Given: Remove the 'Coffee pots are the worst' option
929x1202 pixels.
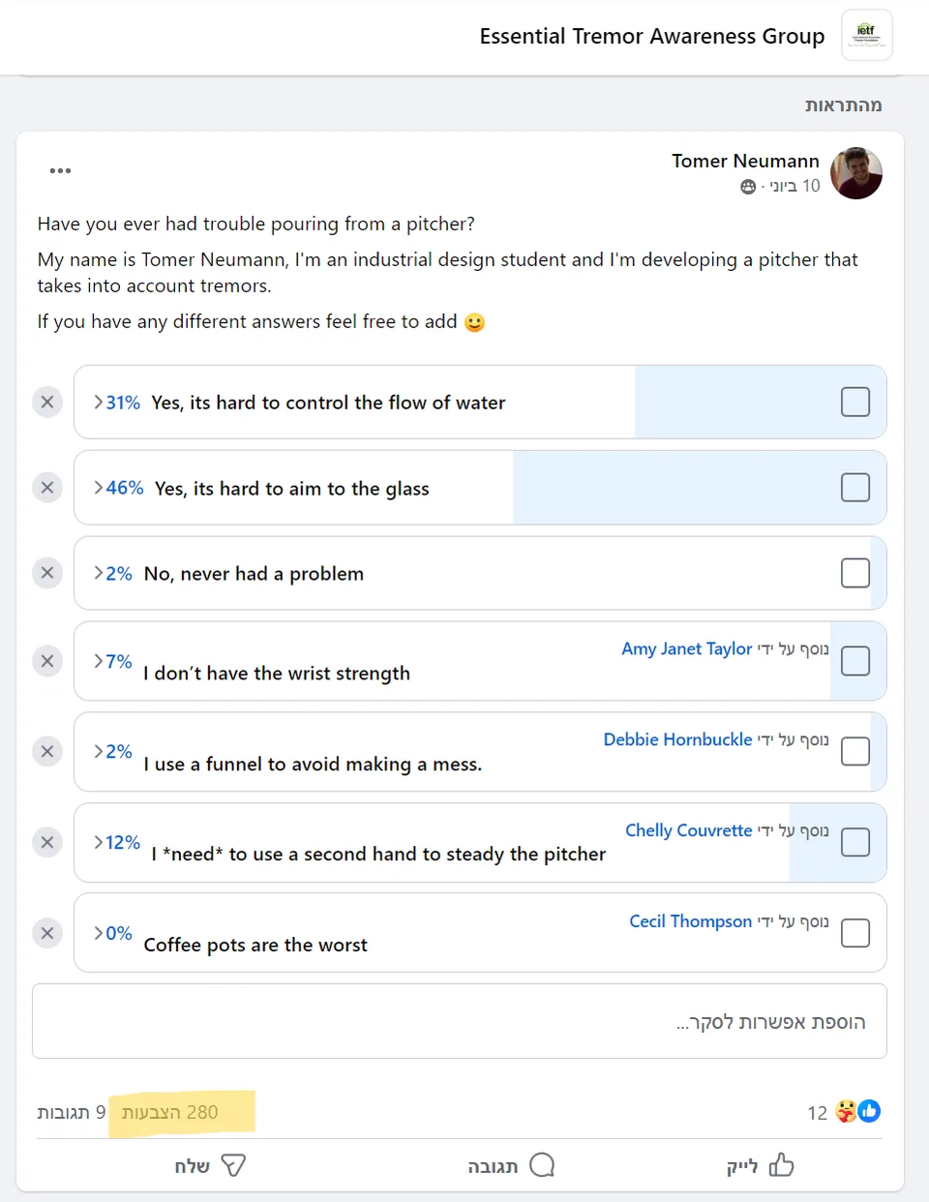Looking at the screenshot, I should pos(47,933).
